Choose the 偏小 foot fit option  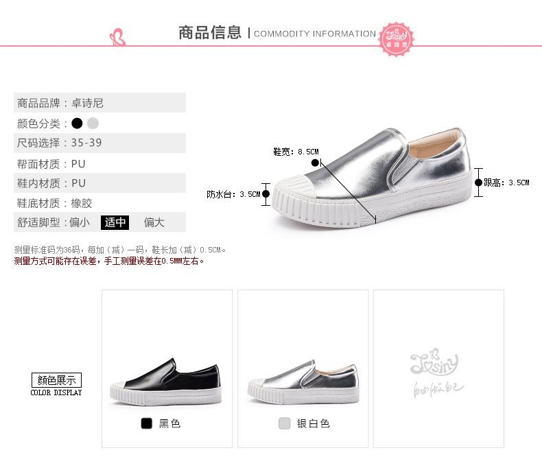pyautogui.click(x=80, y=222)
